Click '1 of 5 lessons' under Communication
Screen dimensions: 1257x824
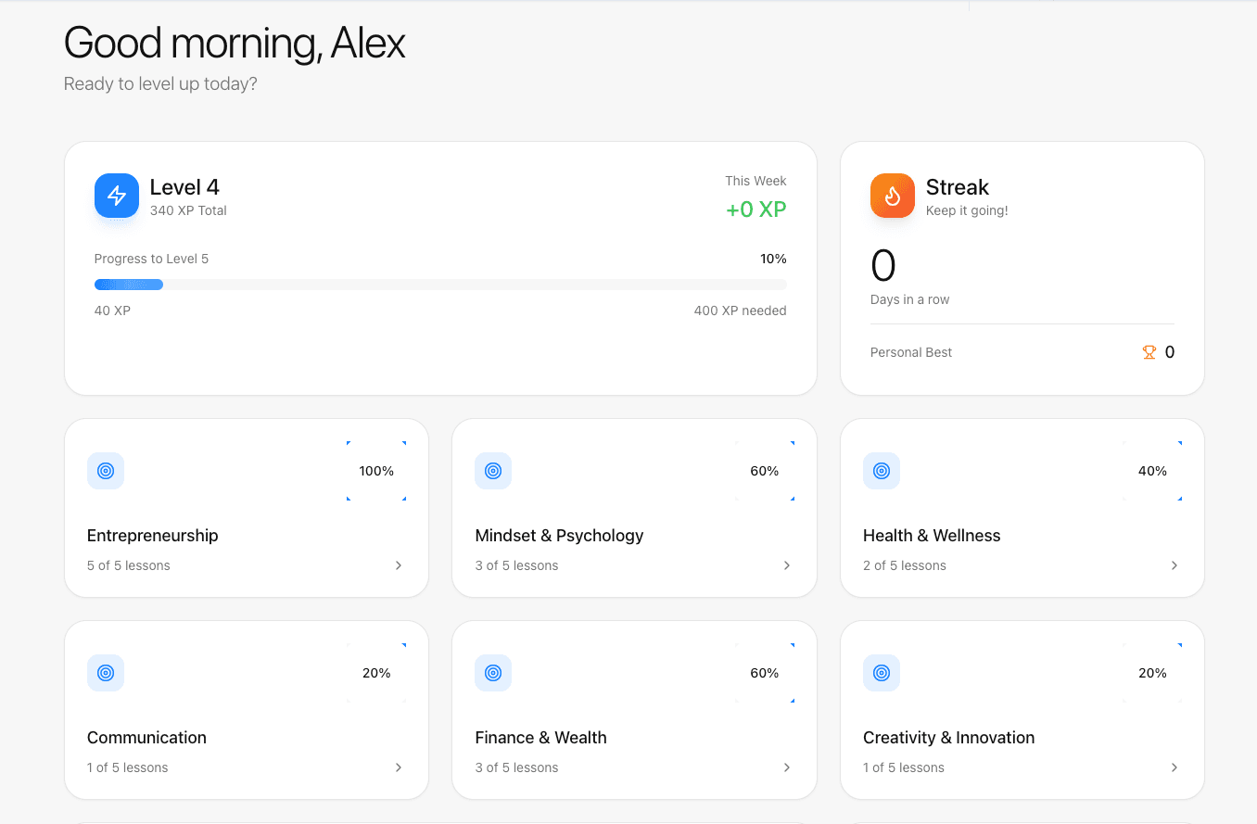pyautogui.click(x=128, y=767)
